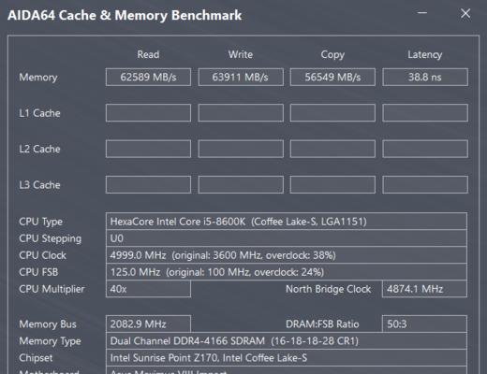Select the North Bridge Clock 4874.1 MHz field
Screen dimensions: 487x374
point(425,289)
